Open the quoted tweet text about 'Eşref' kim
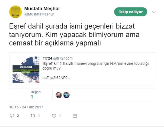 click(x=95, y=66)
